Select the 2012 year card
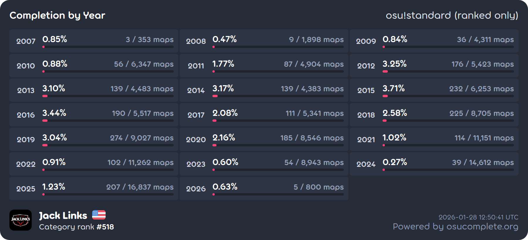The width and height of the screenshot is (528, 240). (434, 66)
